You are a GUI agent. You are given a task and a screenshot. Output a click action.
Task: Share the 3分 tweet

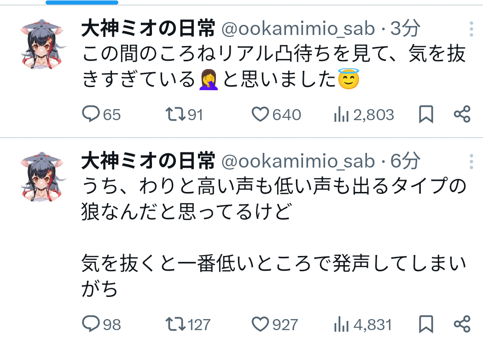tap(462, 115)
